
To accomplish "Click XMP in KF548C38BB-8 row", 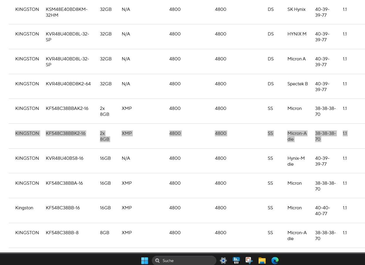I will (127, 233).
